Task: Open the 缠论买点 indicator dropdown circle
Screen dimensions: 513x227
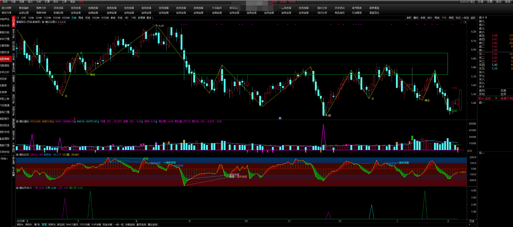Action: click(17, 188)
